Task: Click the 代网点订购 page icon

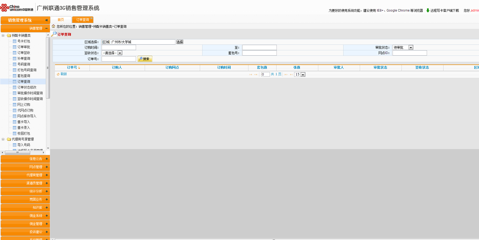Action: (15, 110)
